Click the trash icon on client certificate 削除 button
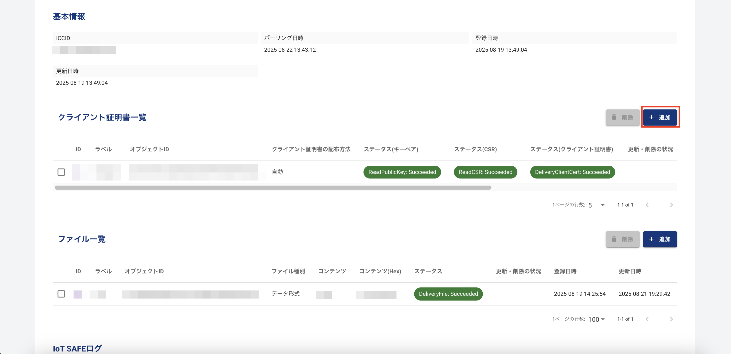731x354 pixels. [614, 117]
